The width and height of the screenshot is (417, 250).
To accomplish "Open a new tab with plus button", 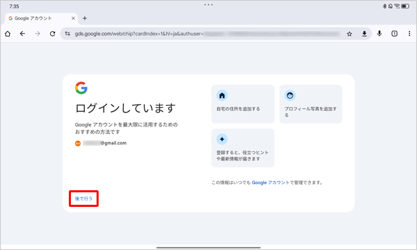I will 85,18.
